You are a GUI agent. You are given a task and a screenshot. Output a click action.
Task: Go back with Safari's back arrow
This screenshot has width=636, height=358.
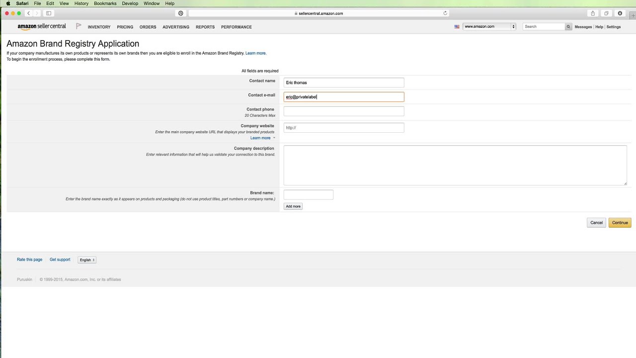pyautogui.click(x=29, y=13)
